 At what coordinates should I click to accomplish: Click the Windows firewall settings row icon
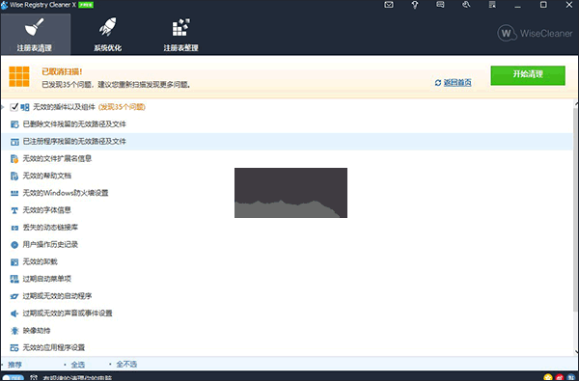14,193
